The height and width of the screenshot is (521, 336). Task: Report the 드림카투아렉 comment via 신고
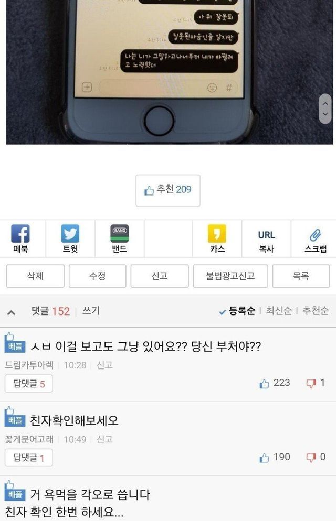click(104, 365)
